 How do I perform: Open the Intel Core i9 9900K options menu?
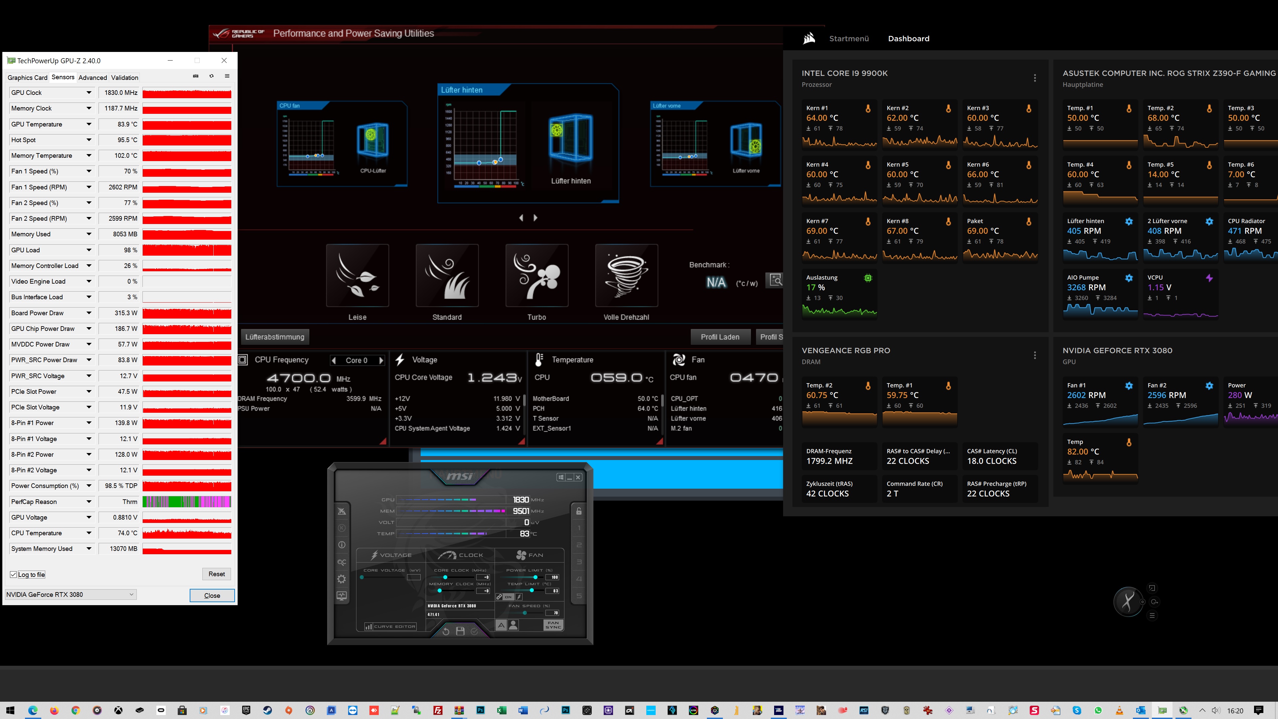click(1034, 78)
